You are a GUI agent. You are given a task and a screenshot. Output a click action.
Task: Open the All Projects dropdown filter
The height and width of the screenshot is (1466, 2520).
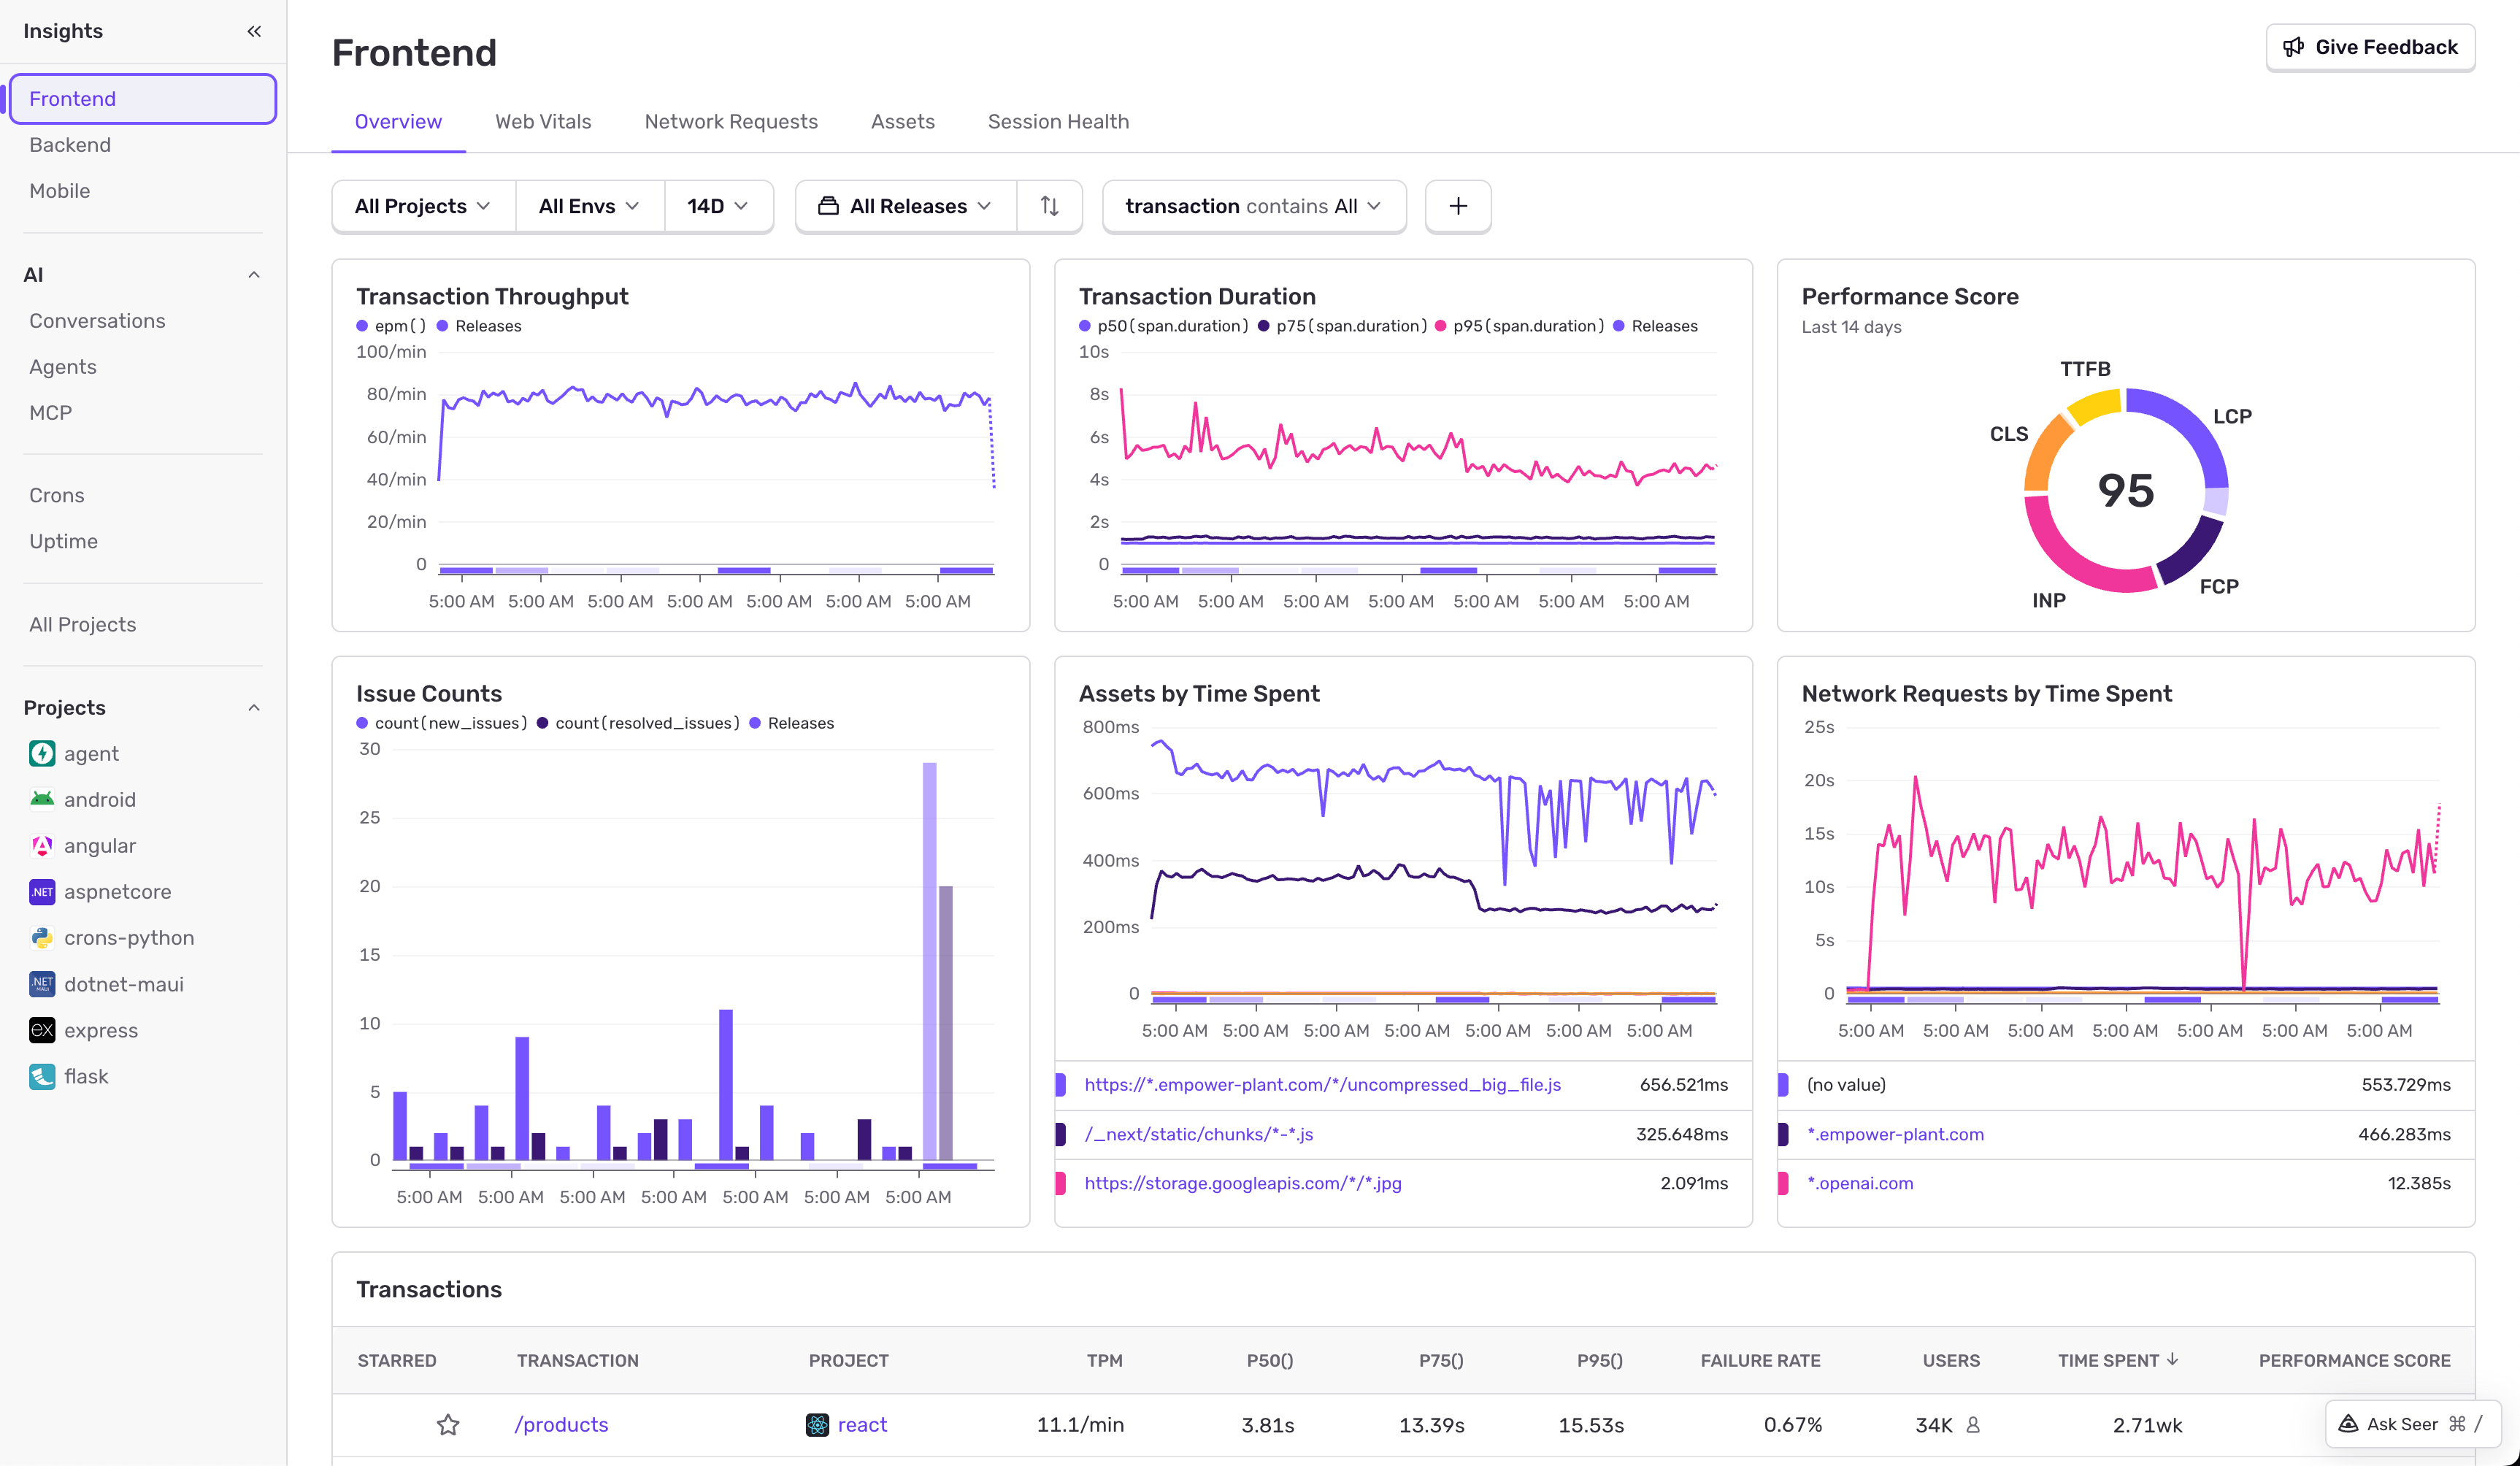[423, 206]
